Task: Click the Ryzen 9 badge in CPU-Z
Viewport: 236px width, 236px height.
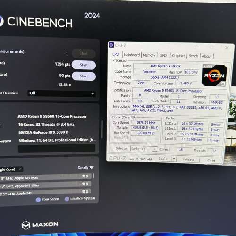Action: click(x=214, y=75)
